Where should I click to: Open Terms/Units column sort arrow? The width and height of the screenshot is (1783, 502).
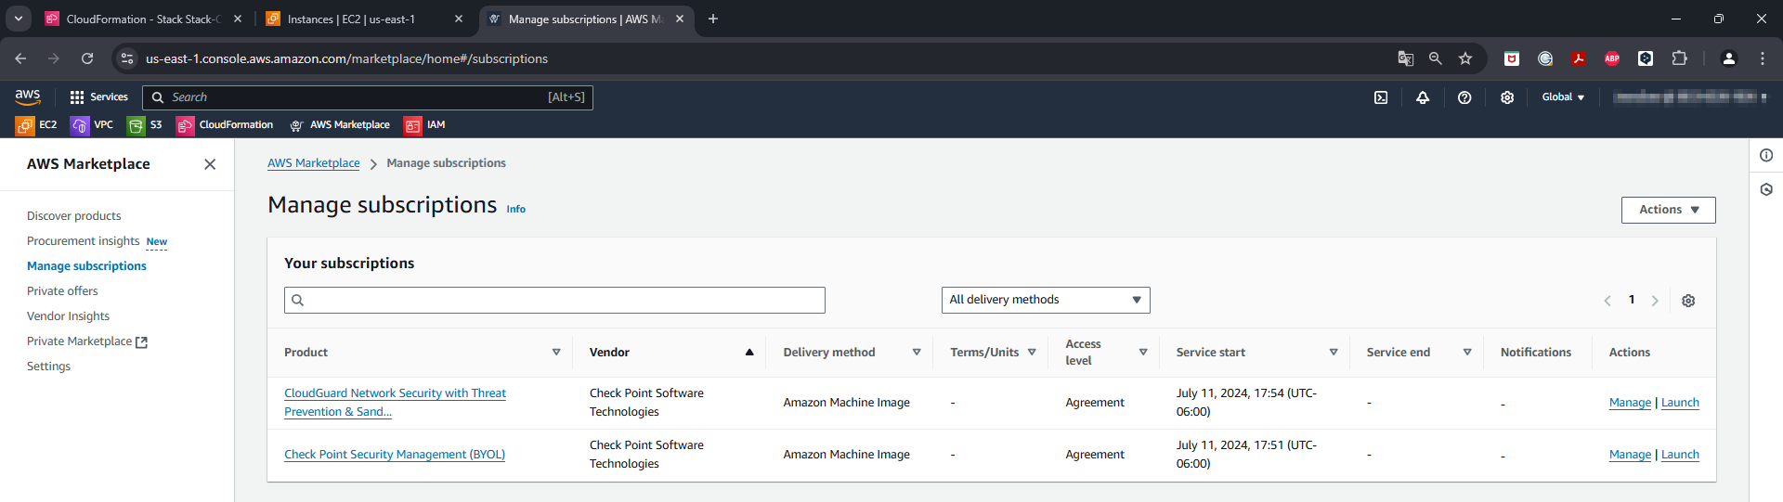point(1032,353)
